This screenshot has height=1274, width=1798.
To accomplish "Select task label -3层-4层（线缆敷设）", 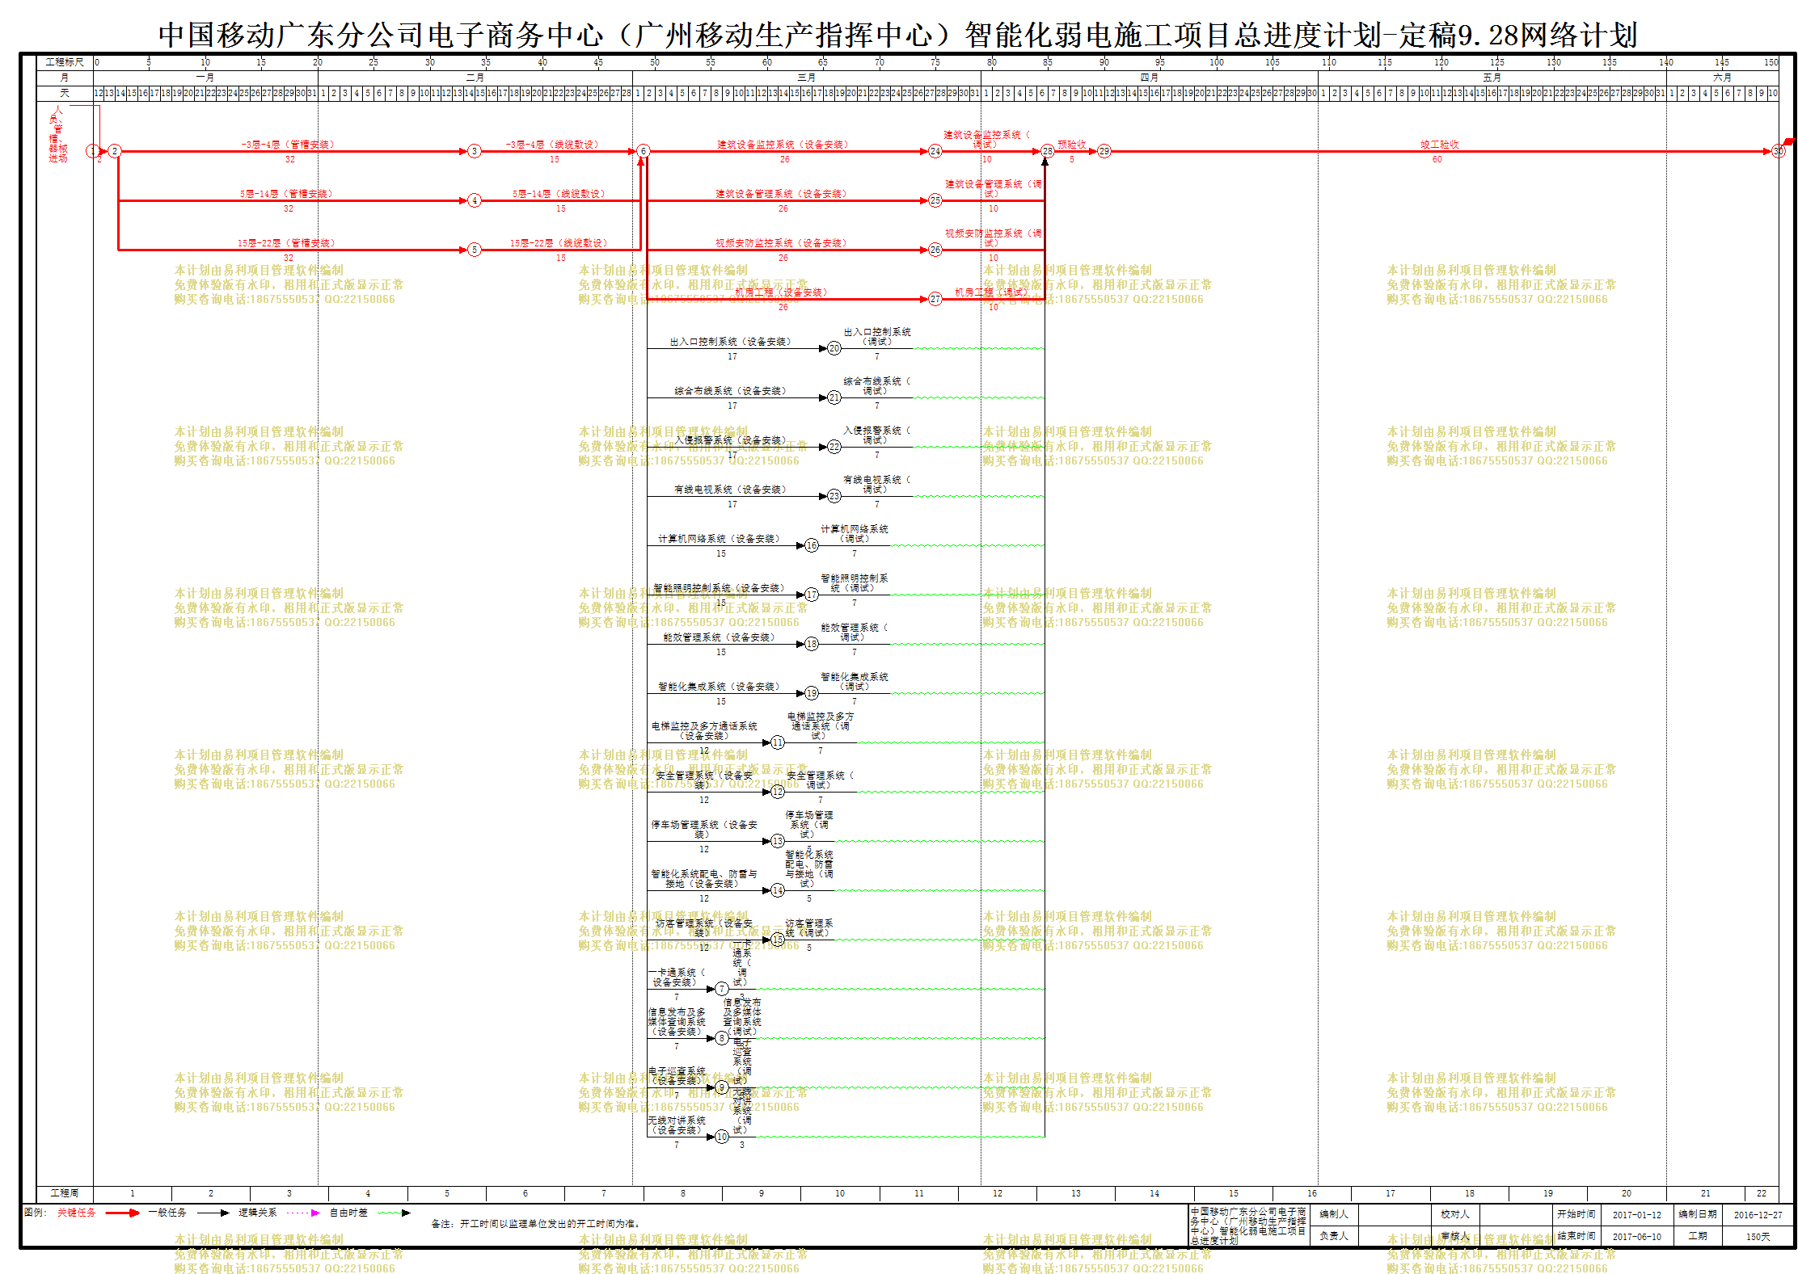I will point(553,145).
